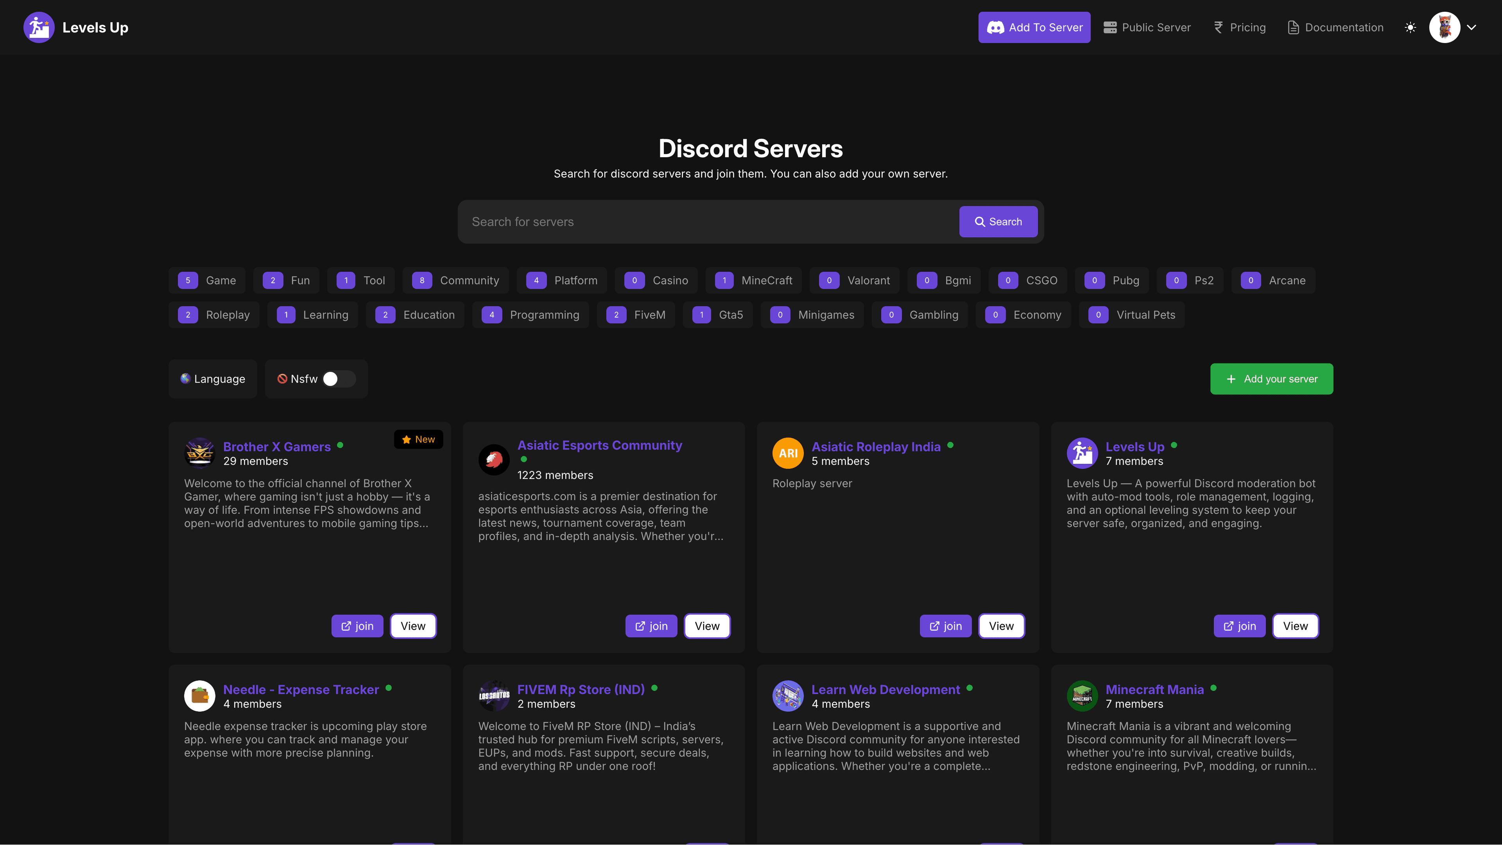The image size is (1502, 845).
Task: Open the user avatar profile picture
Action: pos(1444,27)
